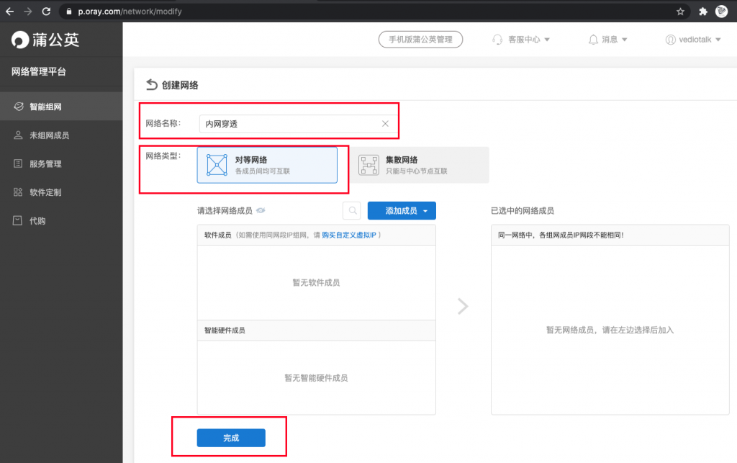The width and height of the screenshot is (737, 463).
Task: Open the 客服中心 dropdown
Action: pyautogui.click(x=522, y=40)
